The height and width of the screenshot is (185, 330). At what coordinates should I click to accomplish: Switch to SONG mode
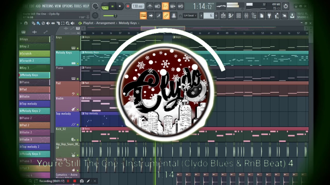[x=105, y=8]
